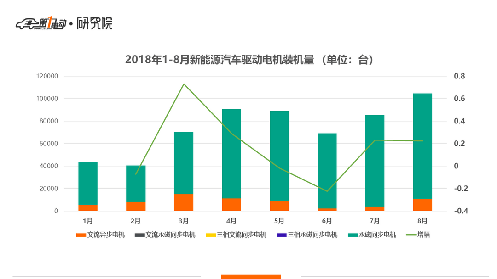Click the 20000 value on the left axis
The width and height of the screenshot is (497, 279).
pyautogui.click(x=49, y=188)
